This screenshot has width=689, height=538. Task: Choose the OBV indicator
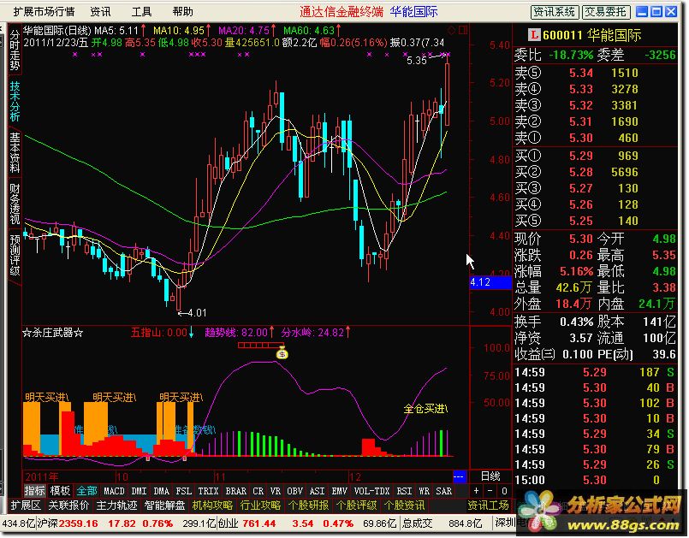(294, 491)
